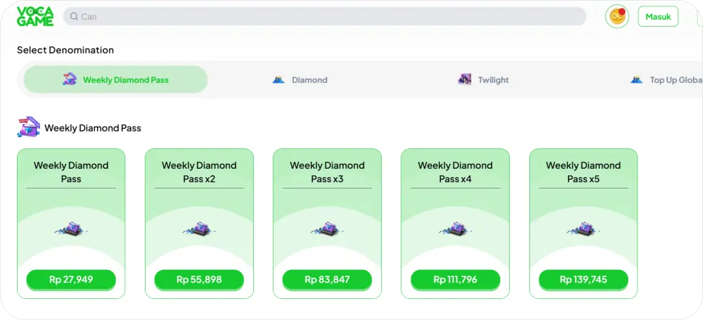Open the Top Up Global tab

675,79
